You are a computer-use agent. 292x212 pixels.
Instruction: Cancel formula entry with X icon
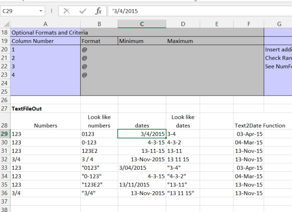pyautogui.click(x=67, y=11)
